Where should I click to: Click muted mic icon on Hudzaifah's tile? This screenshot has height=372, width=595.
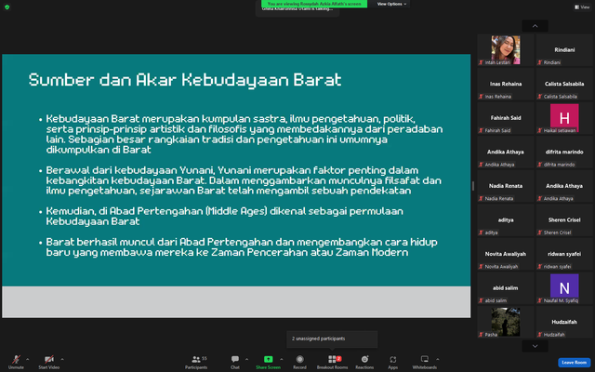(539, 335)
